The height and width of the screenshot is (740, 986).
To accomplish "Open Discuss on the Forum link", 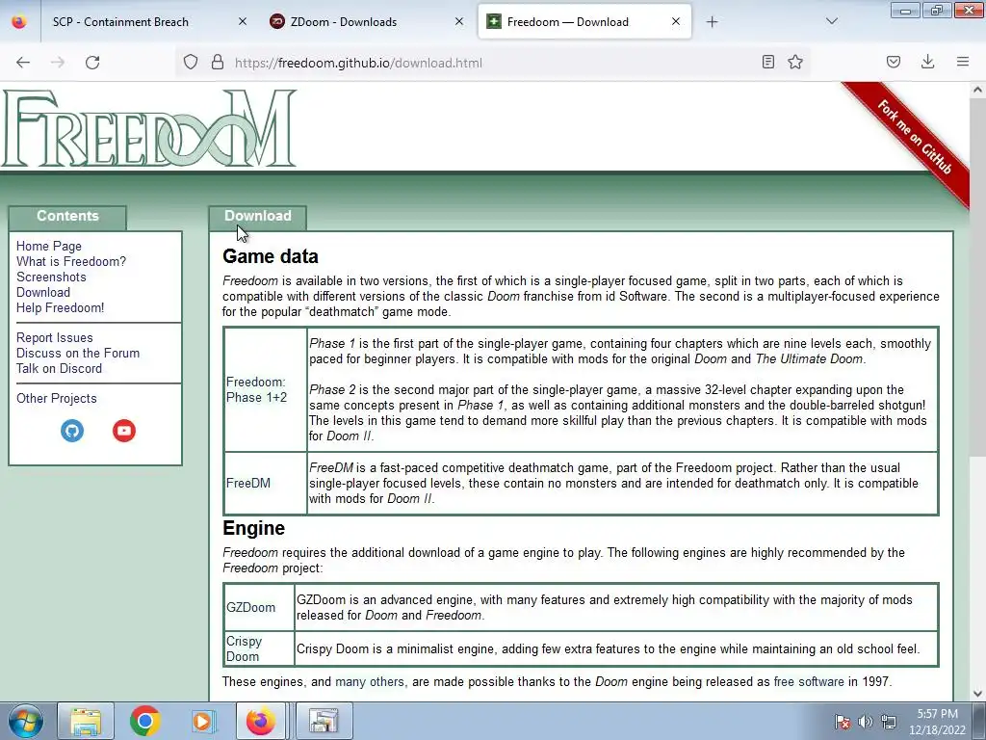I will (78, 353).
